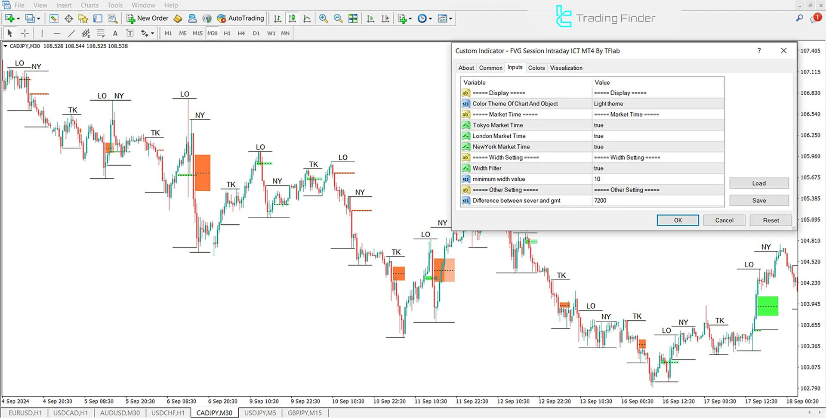Open the notifications alert icon
Image resolution: width=826 pixels, height=418 pixels.
[x=816, y=18]
